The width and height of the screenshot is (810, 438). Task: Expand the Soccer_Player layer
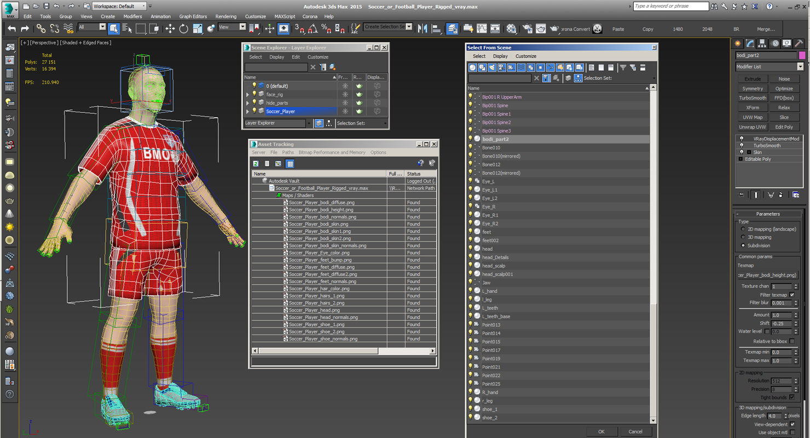point(248,112)
